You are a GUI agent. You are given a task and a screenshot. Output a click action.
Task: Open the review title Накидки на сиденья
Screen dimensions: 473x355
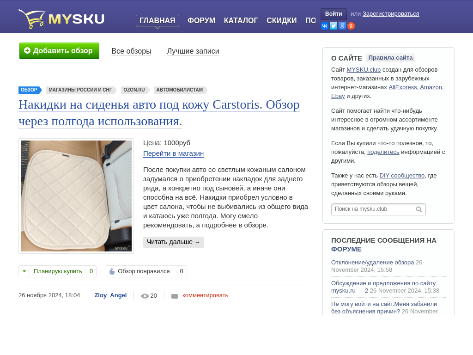[159, 113]
